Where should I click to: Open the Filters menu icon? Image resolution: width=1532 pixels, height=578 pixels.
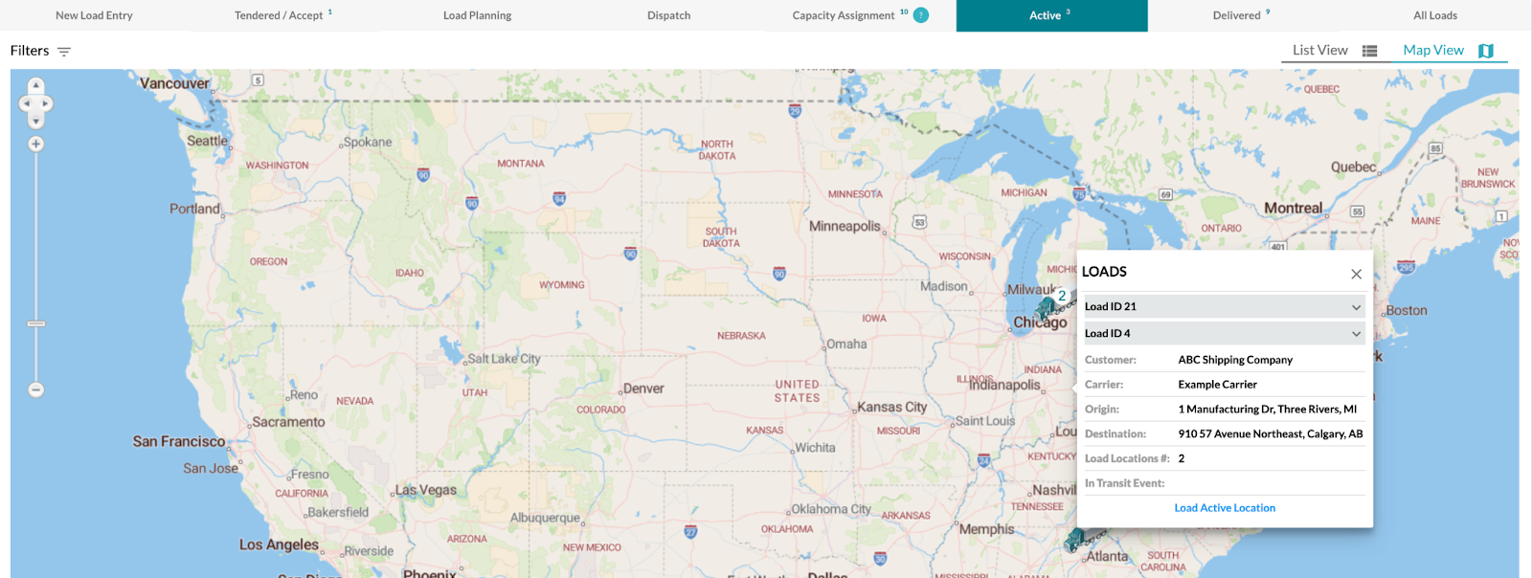pyautogui.click(x=64, y=52)
